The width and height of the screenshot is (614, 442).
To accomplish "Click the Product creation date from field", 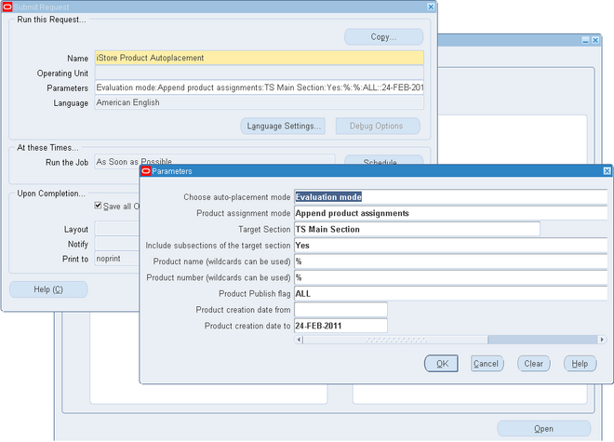I will pos(340,310).
